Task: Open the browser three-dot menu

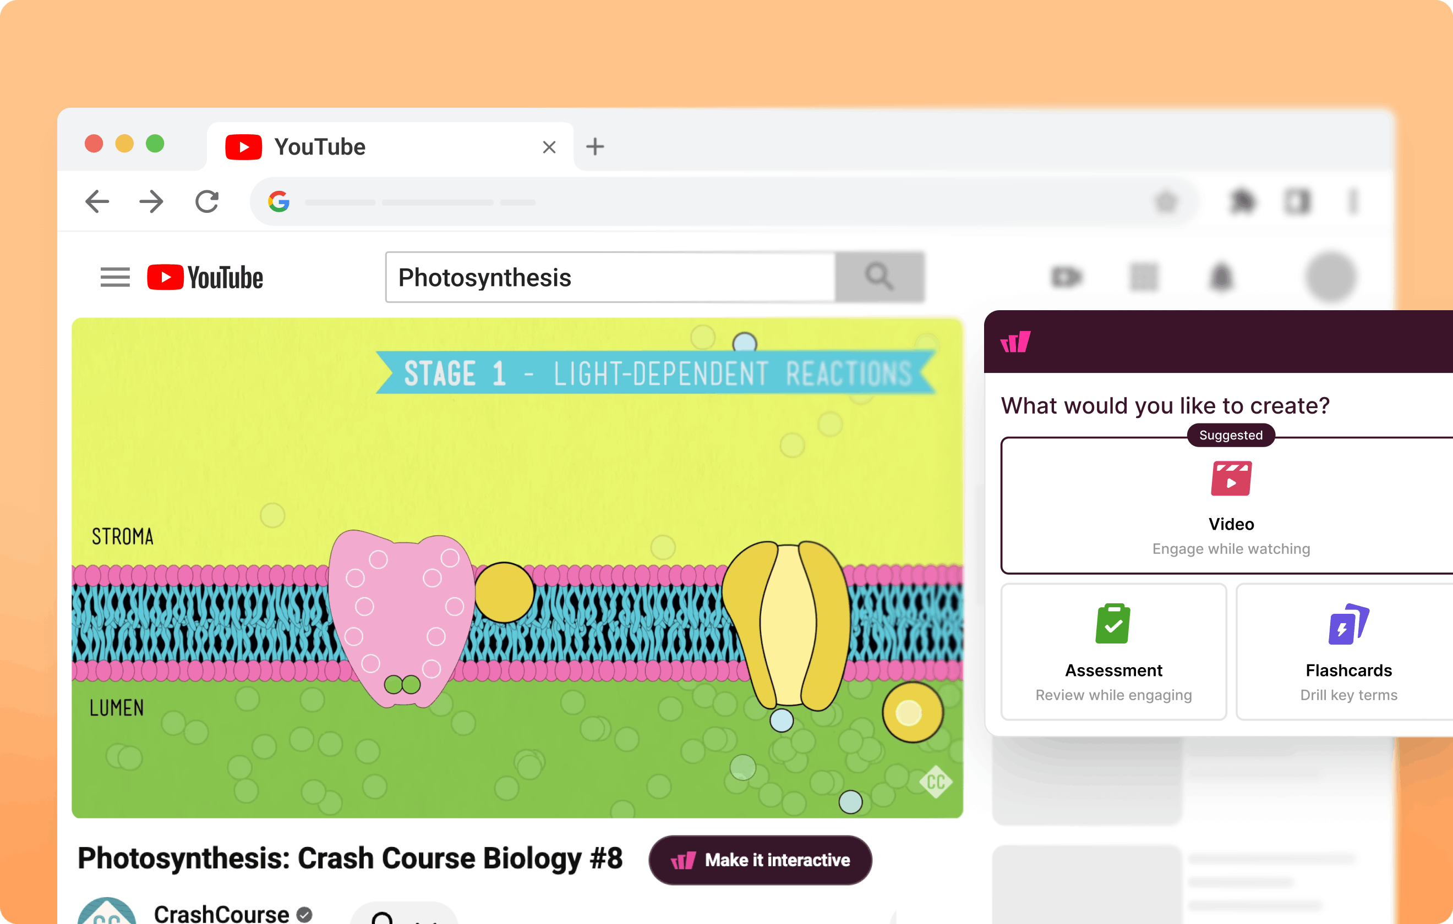Action: (x=1353, y=201)
